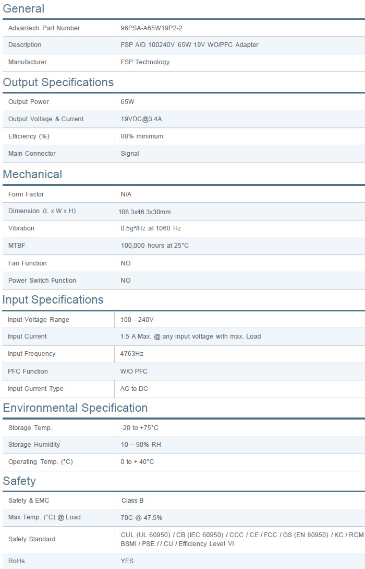365x569 pixels.
Task: Select the 108.3x46.3x30mm dimension value
Action: 144,212
